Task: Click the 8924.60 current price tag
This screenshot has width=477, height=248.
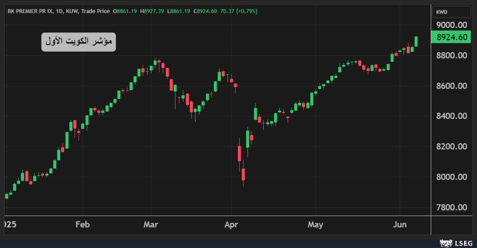Action: pos(451,37)
